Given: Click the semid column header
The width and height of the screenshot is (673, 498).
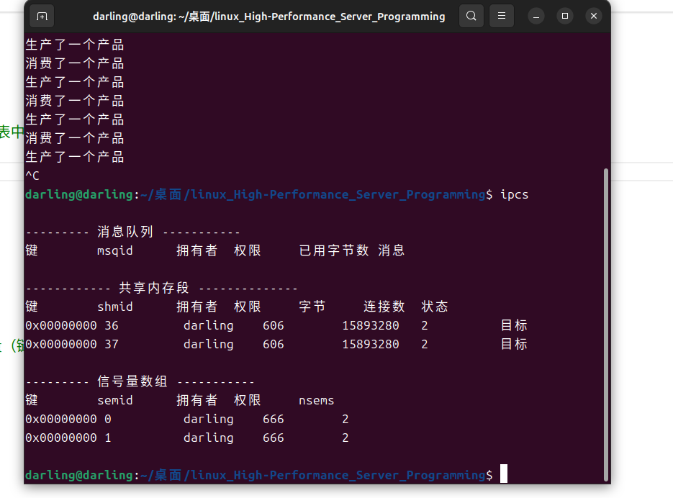Looking at the screenshot, I should click(114, 401).
